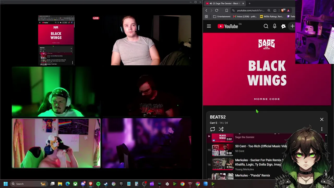Image resolution: width=334 pixels, height=188 pixels.
Task: Open new browser tab
Action: click(x=249, y=3)
